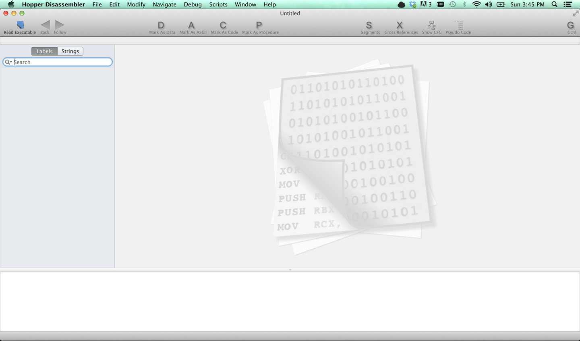Select the Mark As ASCII tool
Viewport: 580px width, 341px height.
tap(192, 25)
